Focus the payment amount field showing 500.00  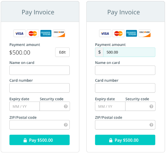coord(129,52)
